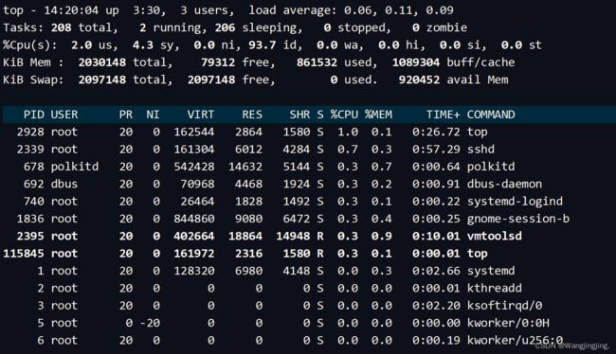Click gnome-session-b process name

(518, 219)
